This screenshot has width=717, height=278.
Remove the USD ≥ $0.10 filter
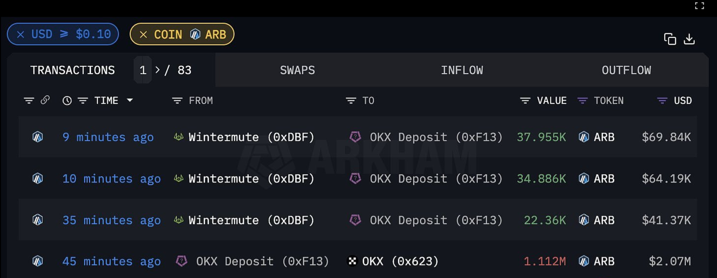(21, 34)
